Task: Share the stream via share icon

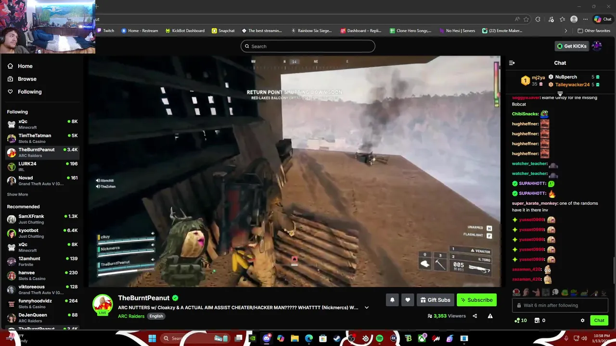Action: (475, 316)
